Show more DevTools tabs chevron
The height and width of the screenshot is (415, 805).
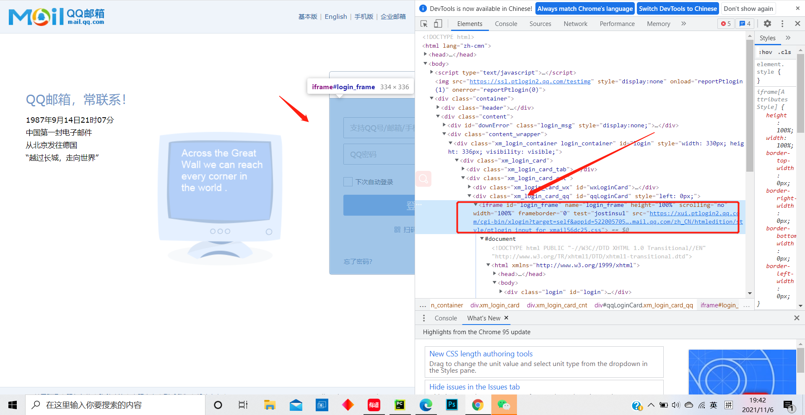pyautogui.click(x=684, y=24)
